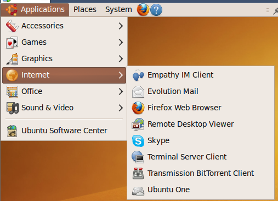Open the Places menu
The width and height of the screenshot is (278, 201).
[85, 10]
